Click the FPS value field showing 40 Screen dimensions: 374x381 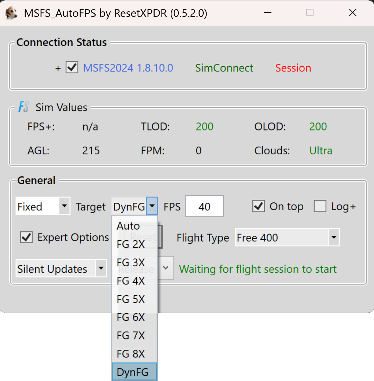pos(204,206)
